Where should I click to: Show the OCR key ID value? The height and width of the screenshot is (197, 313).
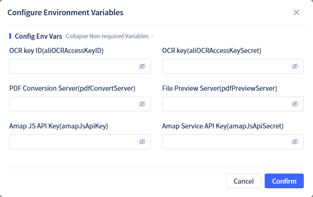[x=142, y=66]
